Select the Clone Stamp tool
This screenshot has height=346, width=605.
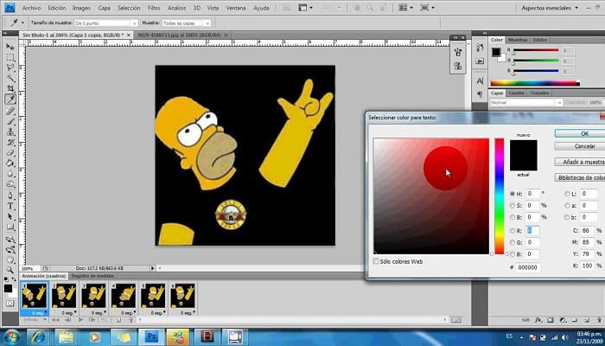(x=10, y=132)
